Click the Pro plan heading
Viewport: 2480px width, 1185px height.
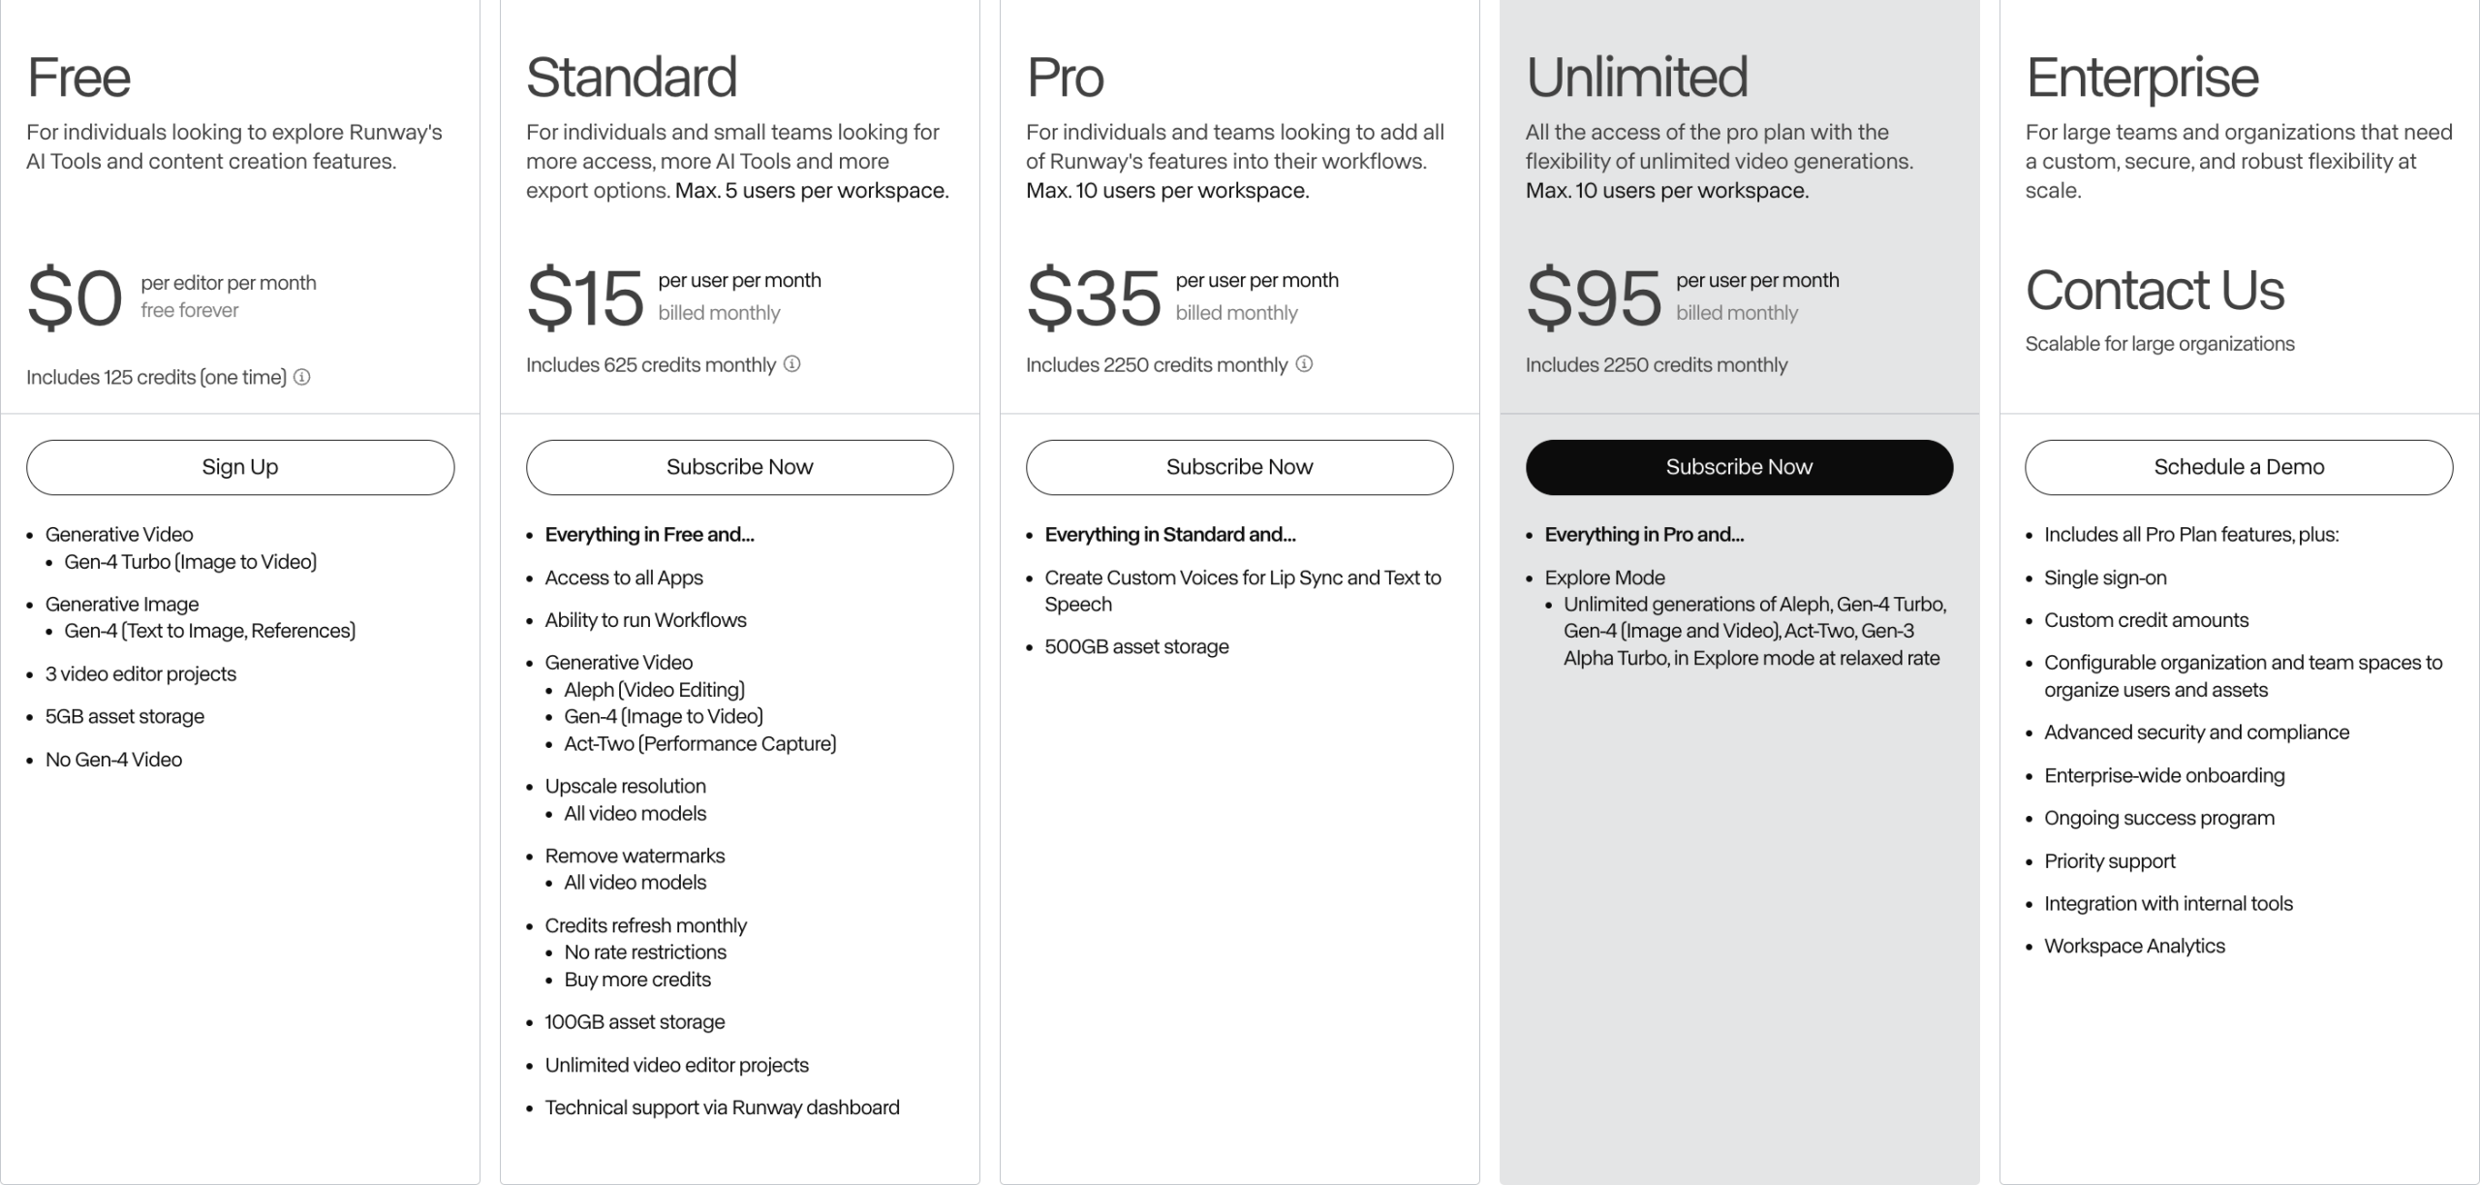pos(1065,78)
